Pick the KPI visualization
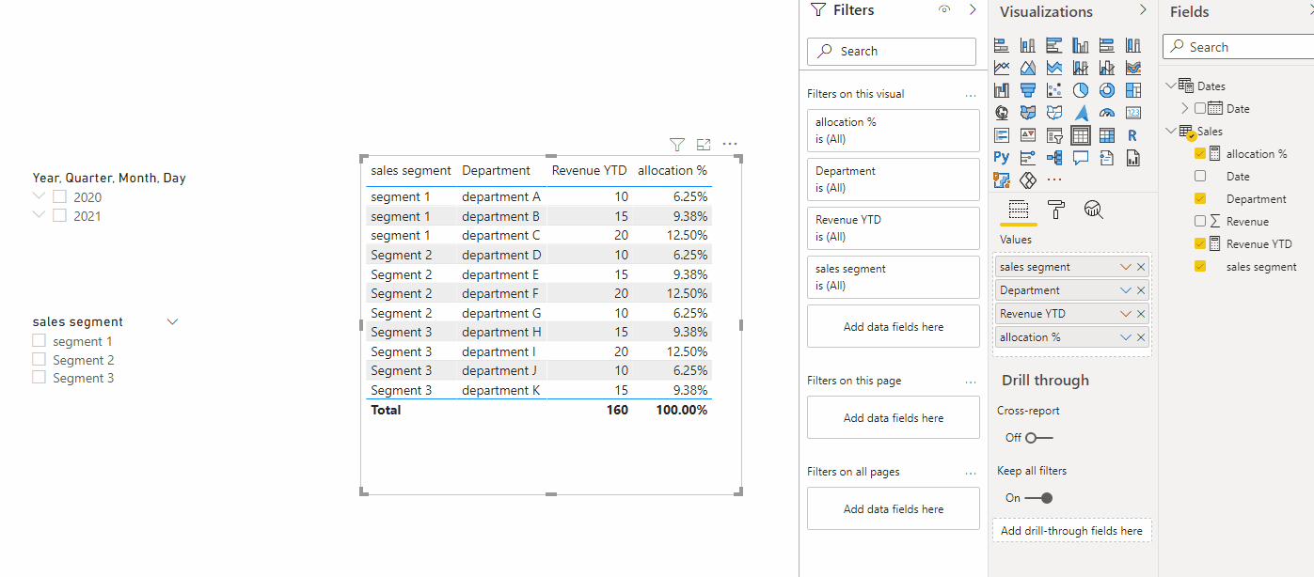The image size is (1314, 577). [x=1028, y=135]
